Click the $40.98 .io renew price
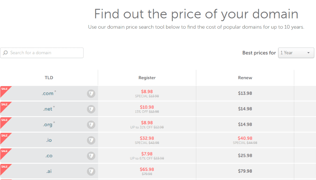 pyautogui.click(x=245, y=138)
